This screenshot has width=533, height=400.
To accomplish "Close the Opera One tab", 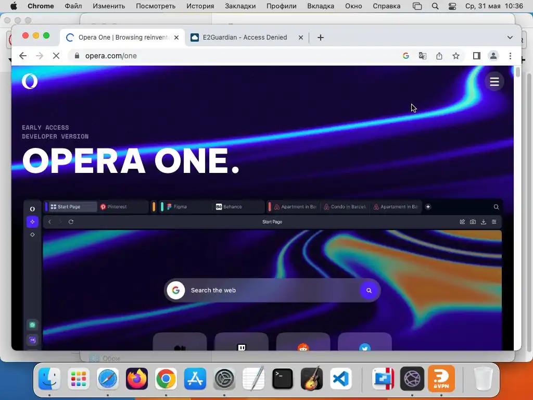I will point(176,37).
